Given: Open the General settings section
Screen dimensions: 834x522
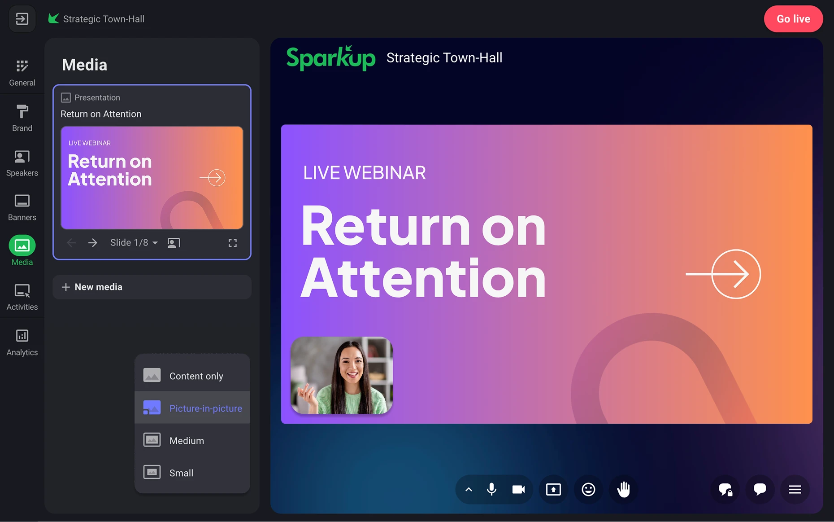Looking at the screenshot, I should click(22, 73).
